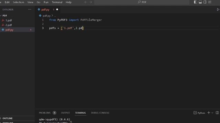Open the Selection menu
Image resolution: width=220 pixels, height=123 pixels.
click(x=18, y=2)
